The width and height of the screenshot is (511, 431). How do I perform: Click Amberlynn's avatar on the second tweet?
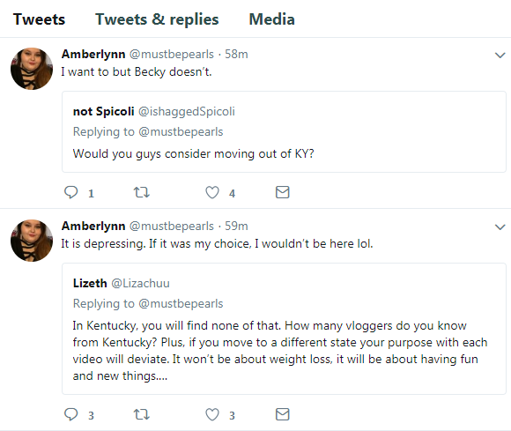point(32,241)
